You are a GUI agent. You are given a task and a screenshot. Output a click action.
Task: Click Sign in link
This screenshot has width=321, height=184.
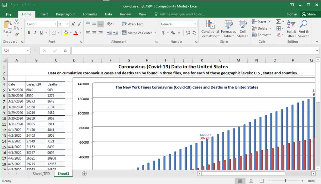pyautogui.click(x=292, y=14)
